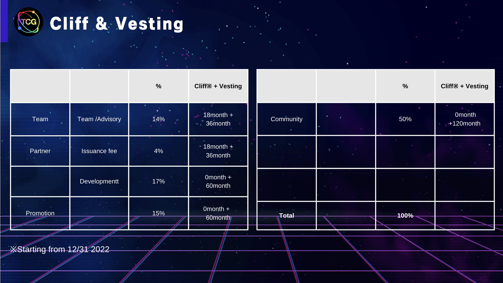Viewport: 503px width, 283px height.
Task: Click the Promotion category cell
Action: (40, 213)
